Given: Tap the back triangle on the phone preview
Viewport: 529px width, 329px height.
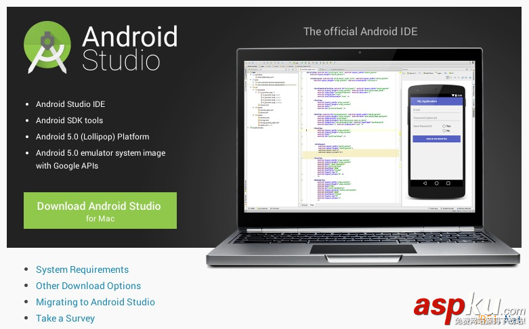Looking at the screenshot, I should (423, 183).
